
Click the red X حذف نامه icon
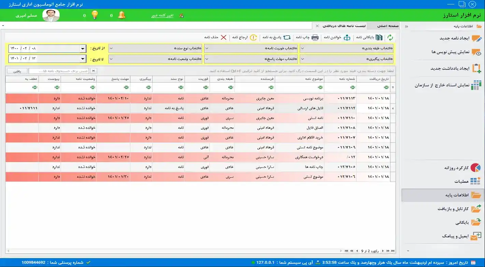click(223, 38)
